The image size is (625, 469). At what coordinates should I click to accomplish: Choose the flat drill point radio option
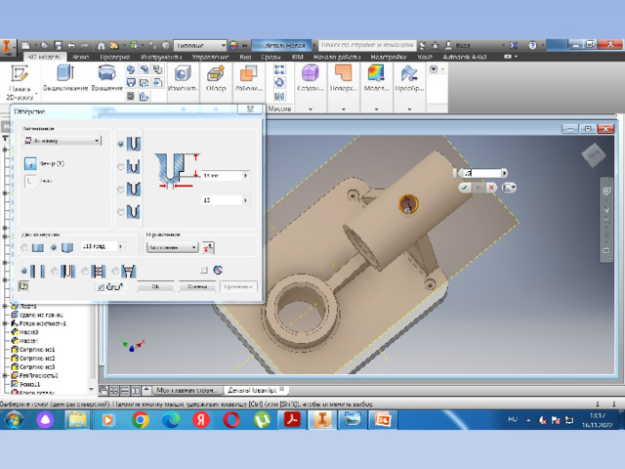(x=24, y=247)
